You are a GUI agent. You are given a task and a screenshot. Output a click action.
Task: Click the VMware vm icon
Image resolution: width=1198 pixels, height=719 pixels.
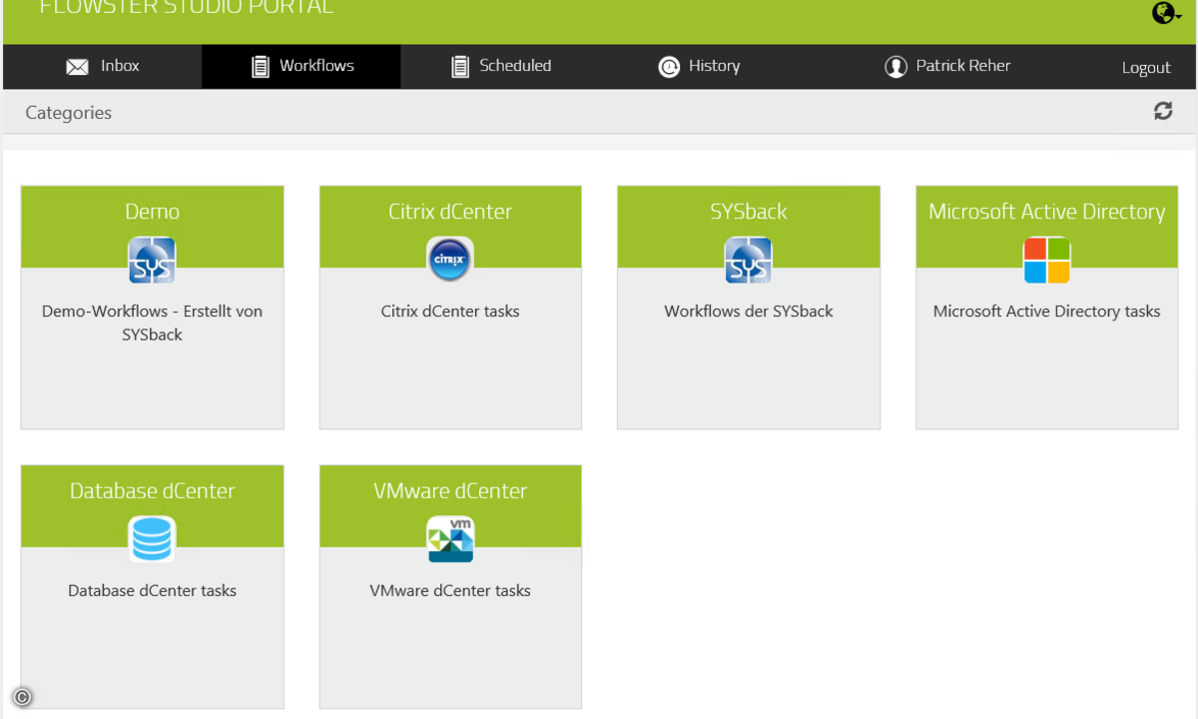[x=450, y=540]
